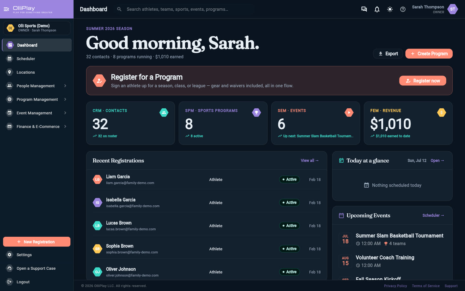Toggle light theme using the sun icon
Viewport: 465px width, 291px height.
(x=390, y=9)
